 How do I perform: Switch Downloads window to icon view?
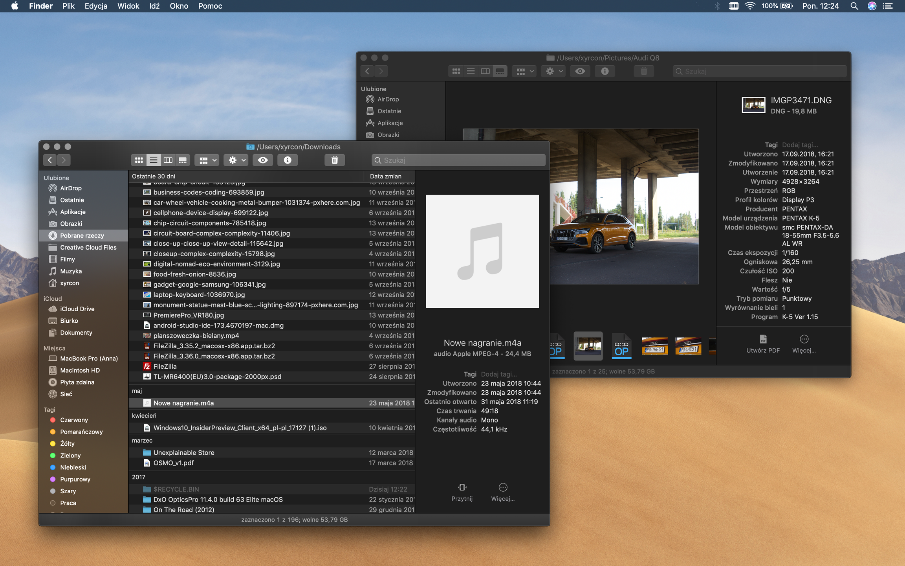point(139,160)
